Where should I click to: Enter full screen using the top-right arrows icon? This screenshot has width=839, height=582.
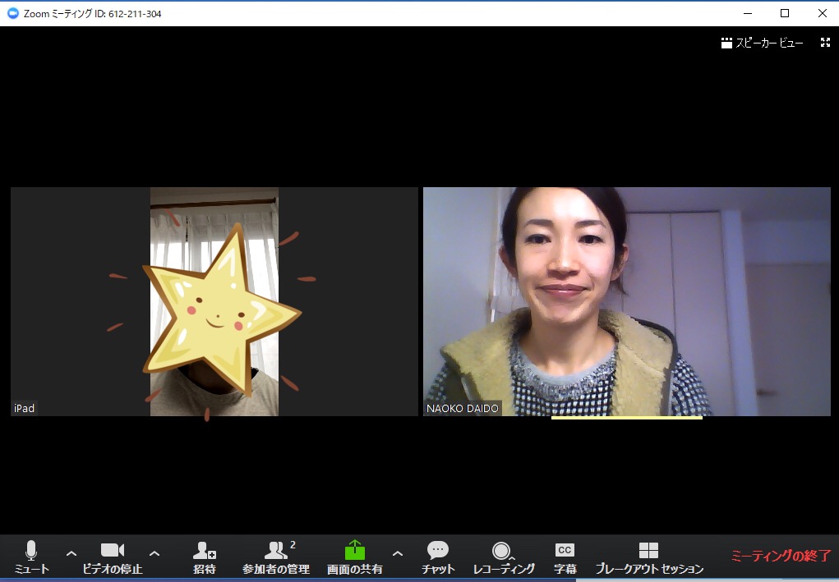point(825,43)
